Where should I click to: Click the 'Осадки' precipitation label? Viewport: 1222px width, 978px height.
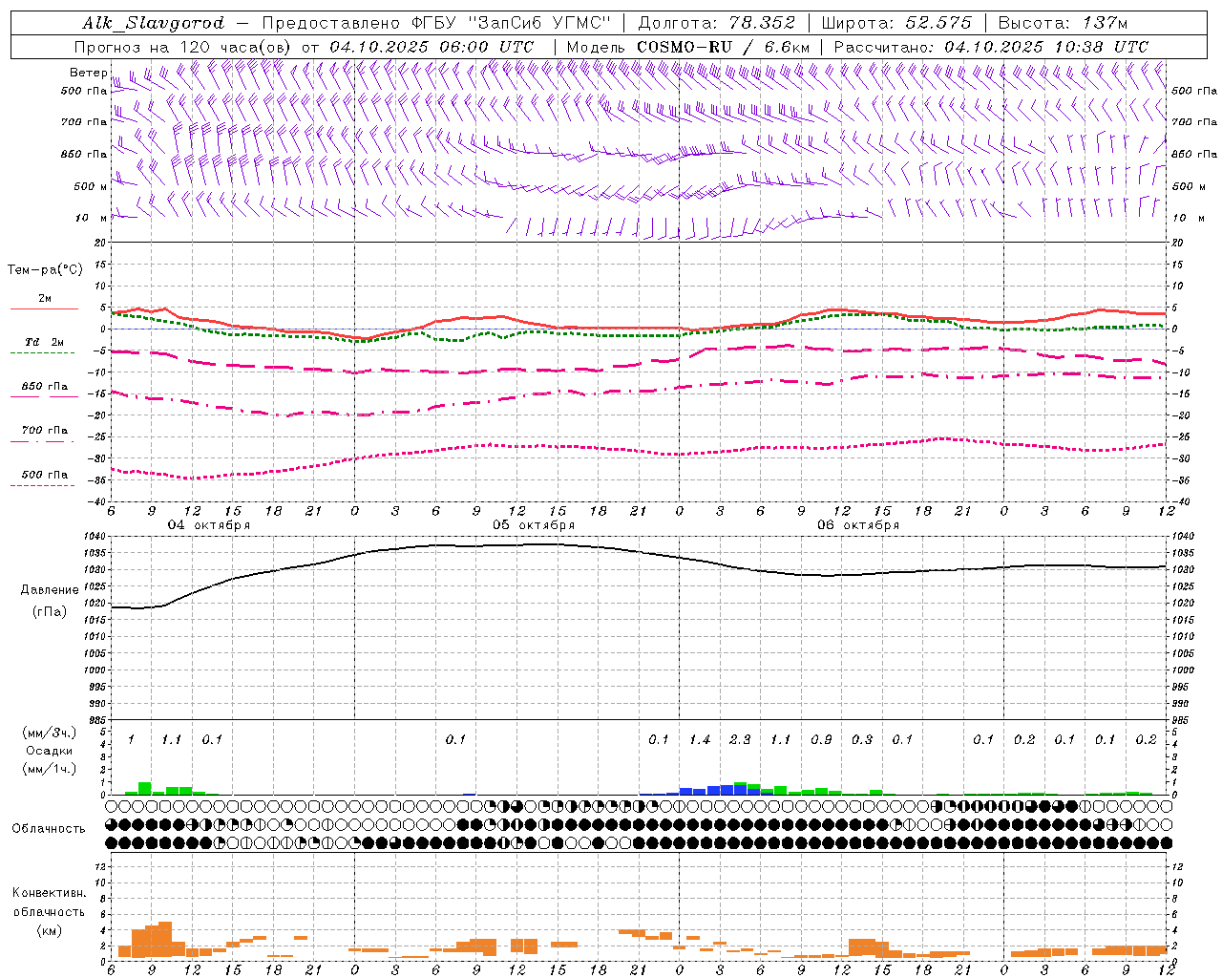click(x=49, y=751)
